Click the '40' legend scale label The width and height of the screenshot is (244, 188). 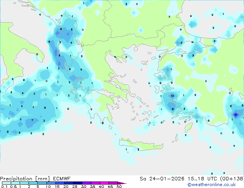point(101,186)
